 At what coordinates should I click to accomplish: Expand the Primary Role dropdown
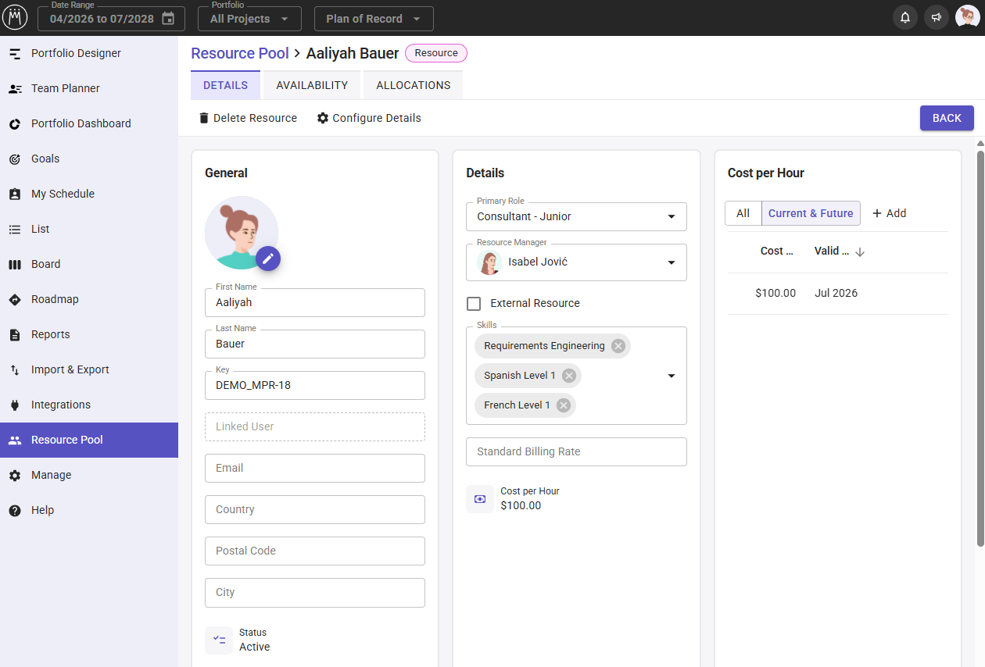coord(576,216)
